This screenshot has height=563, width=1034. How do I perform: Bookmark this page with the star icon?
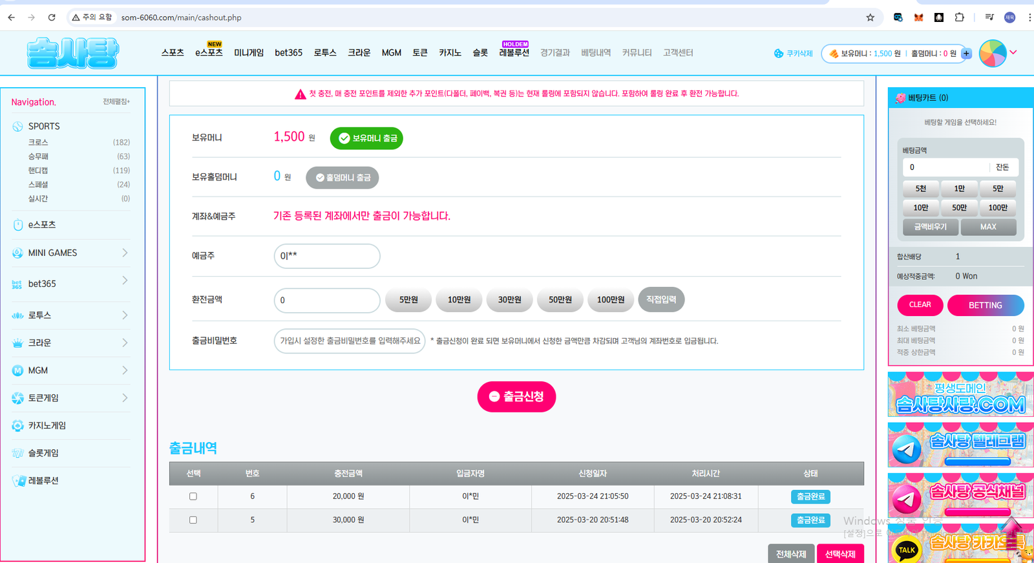click(x=870, y=17)
